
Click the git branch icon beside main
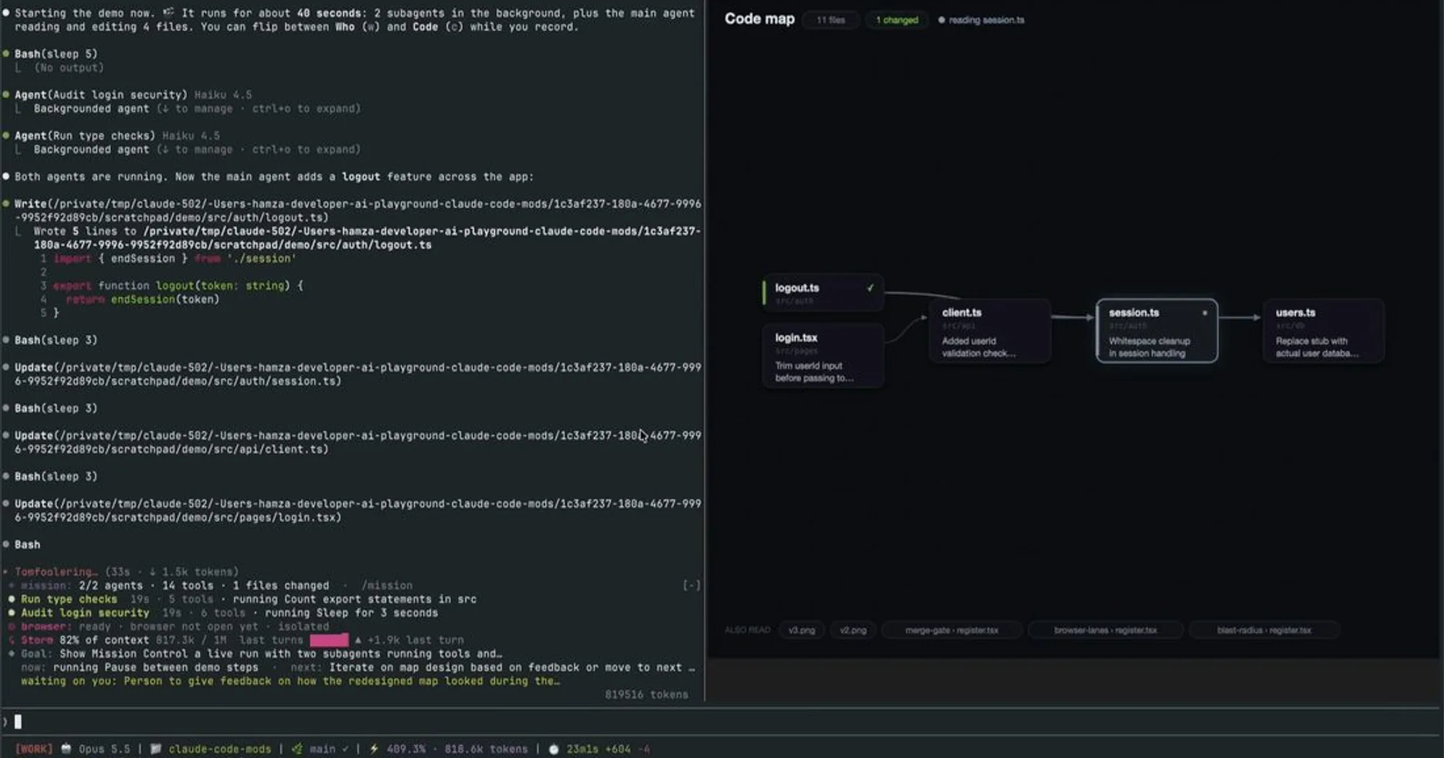(x=297, y=749)
